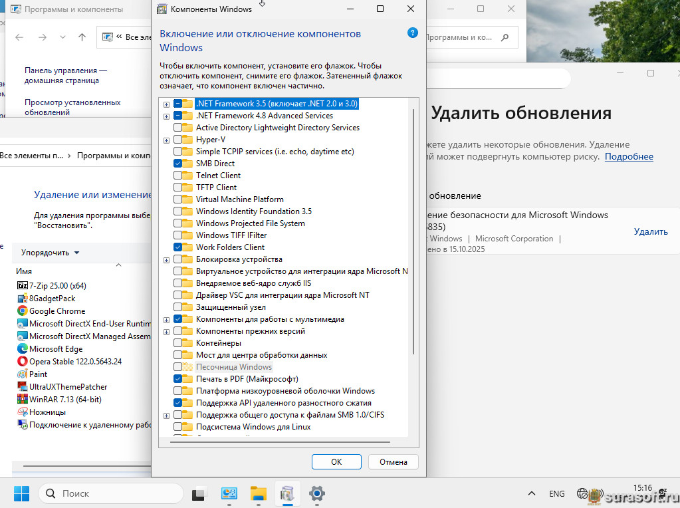This screenshot has height=508, width=680.
Task: Click the WinRAR 7.13 list icon
Action: pyautogui.click(x=23, y=399)
